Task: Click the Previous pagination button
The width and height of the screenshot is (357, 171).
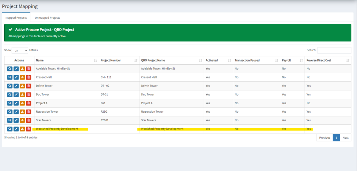Action: (x=324, y=138)
